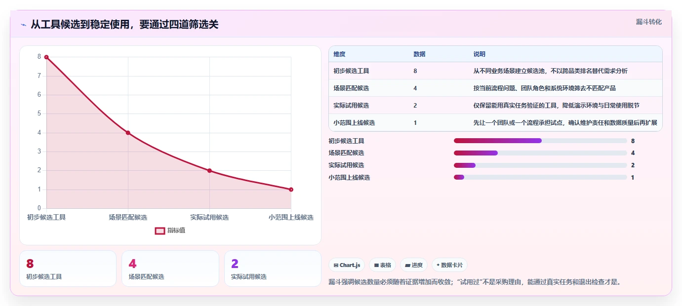The image size is (682, 306).
Task: Select the 初步候选工具 table cell
Action: [x=351, y=71]
